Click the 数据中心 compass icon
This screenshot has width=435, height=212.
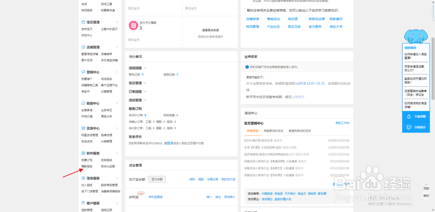pos(83,103)
